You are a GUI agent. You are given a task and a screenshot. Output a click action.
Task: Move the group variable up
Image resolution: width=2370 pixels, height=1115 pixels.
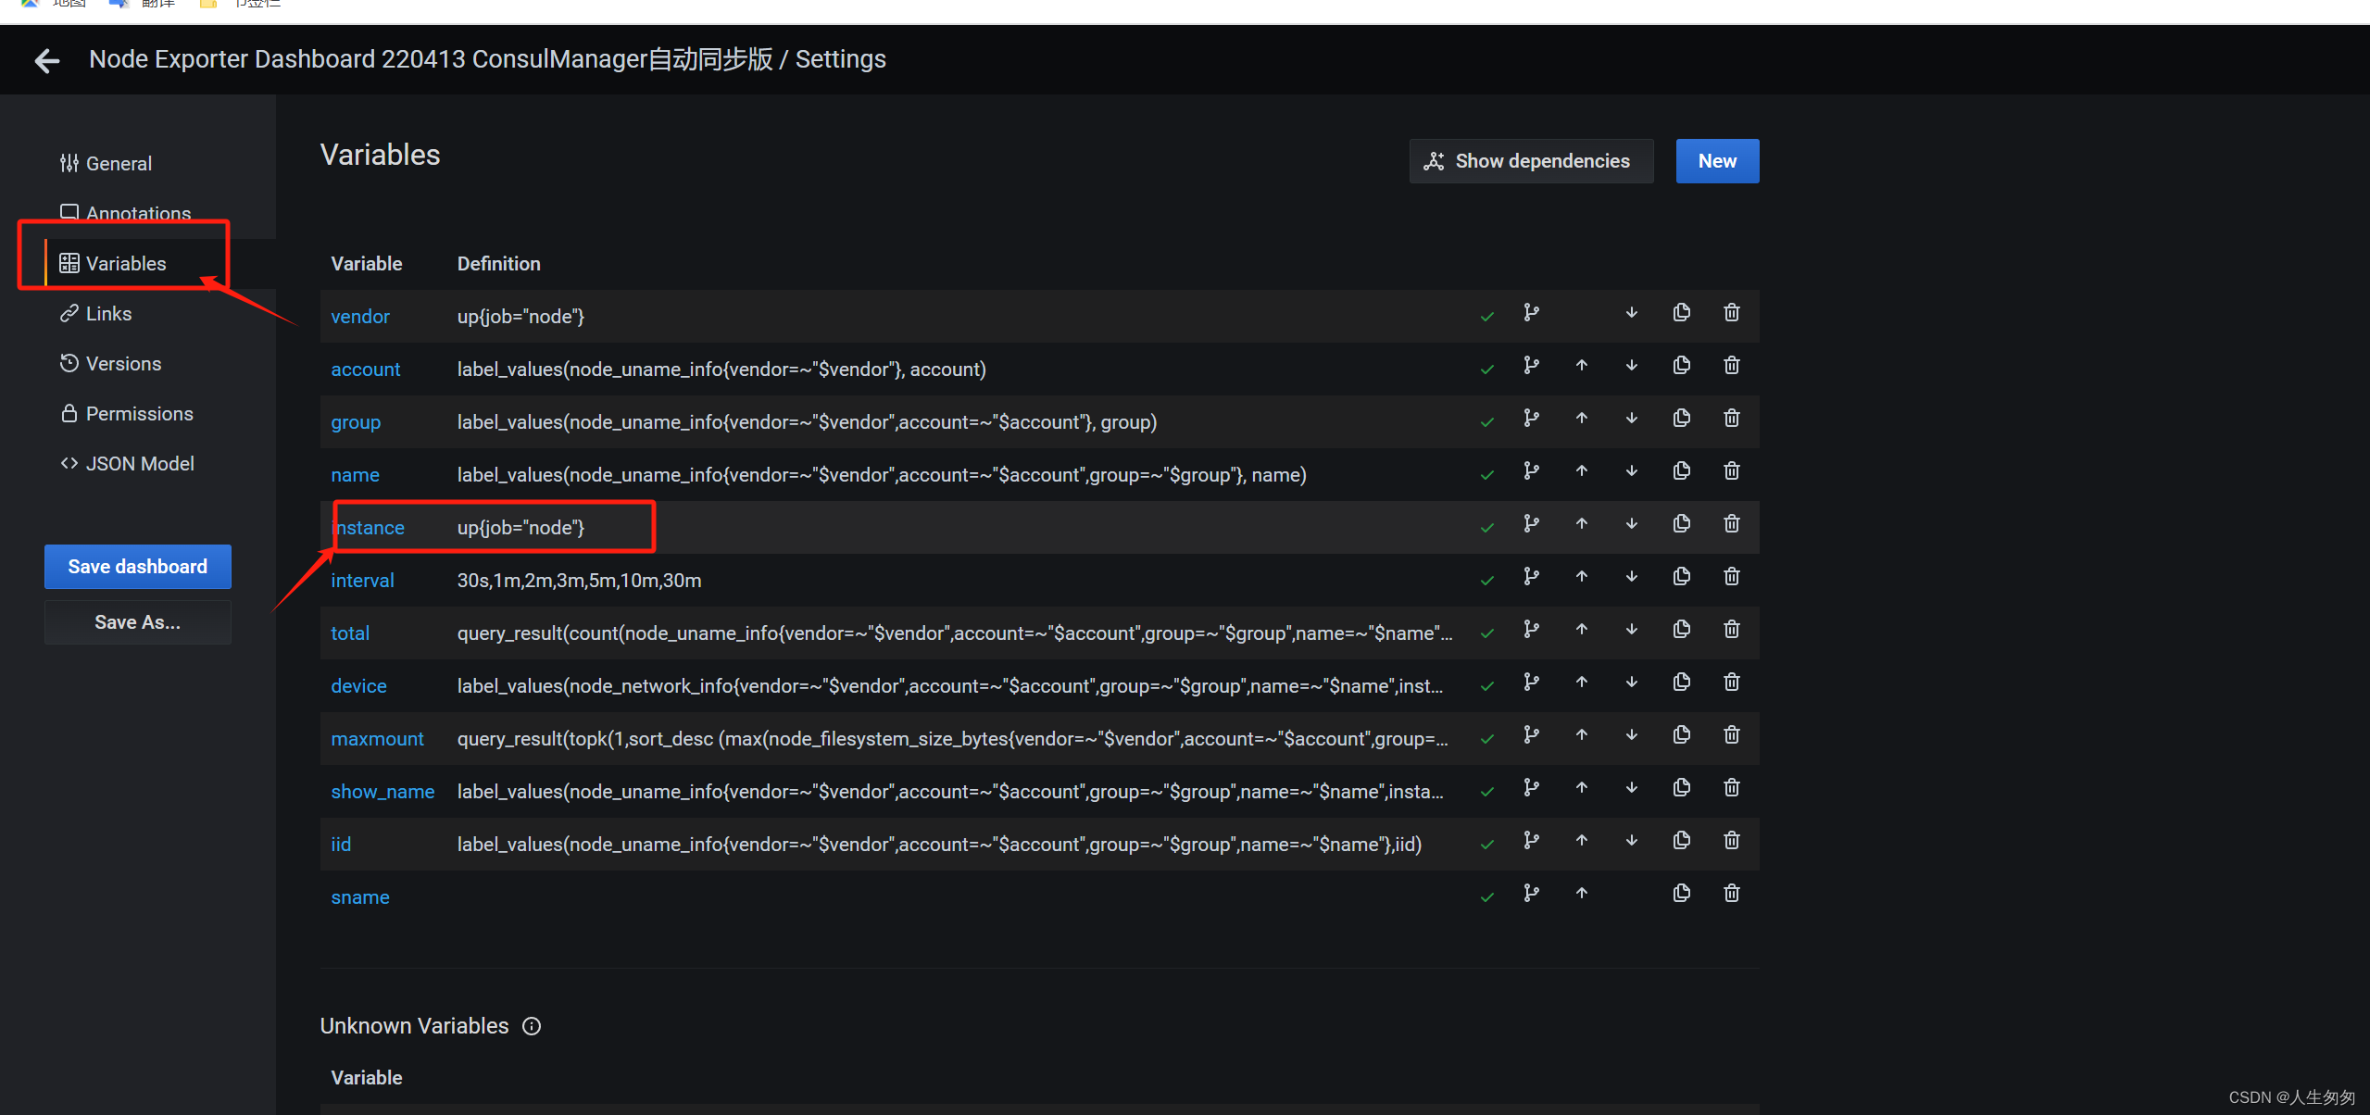point(1581,419)
